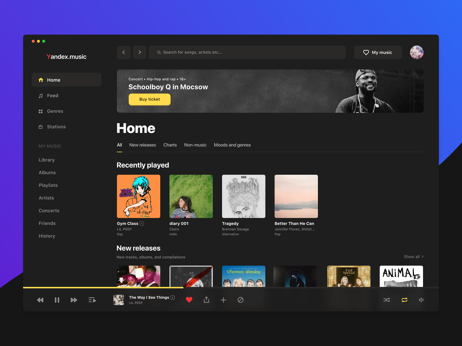
Task: Mute the volume speaker icon
Action: (421, 300)
